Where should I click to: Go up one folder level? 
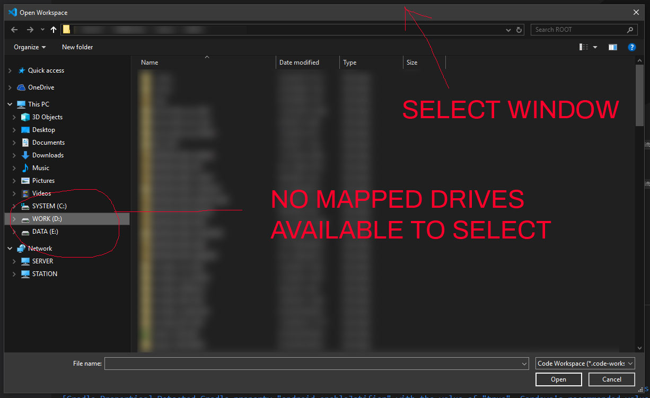(x=53, y=30)
